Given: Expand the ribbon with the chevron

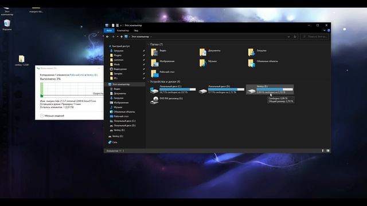Looking at the screenshot, I should tap(325, 30).
